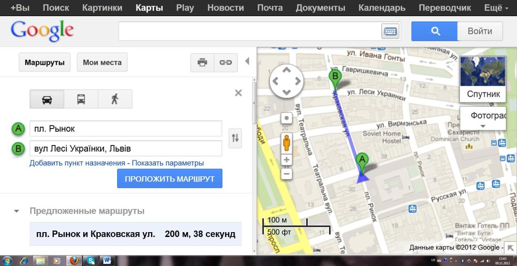The height and width of the screenshot is (266, 517).
Task: Click the link chain icon button
Action: (x=225, y=62)
